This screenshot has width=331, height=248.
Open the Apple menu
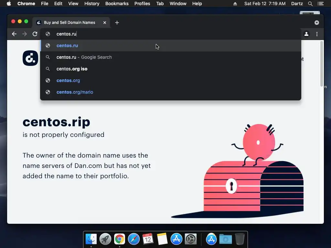(9, 4)
